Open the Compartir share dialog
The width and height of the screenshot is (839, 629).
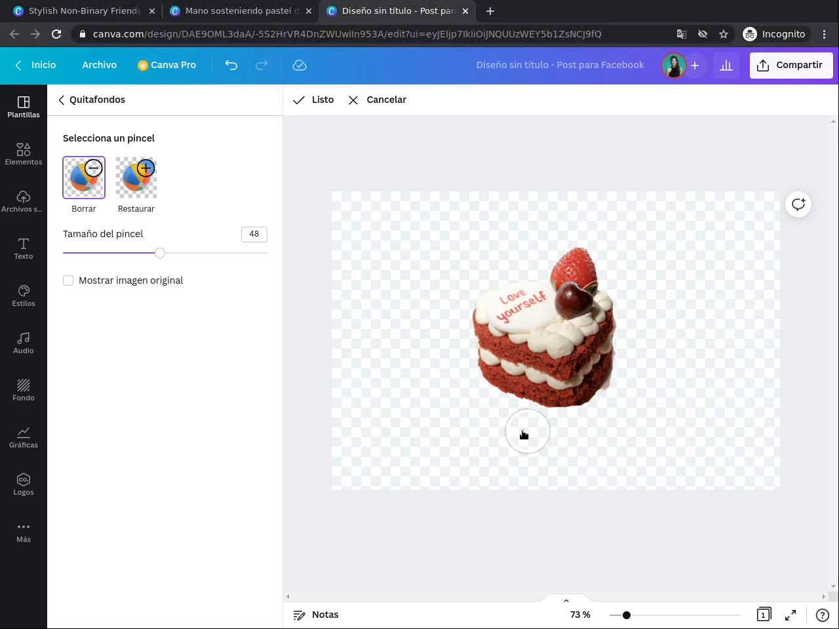point(791,65)
